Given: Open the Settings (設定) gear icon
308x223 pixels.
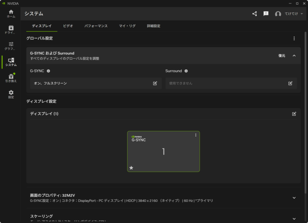Looking at the screenshot, I should click(x=11, y=94).
